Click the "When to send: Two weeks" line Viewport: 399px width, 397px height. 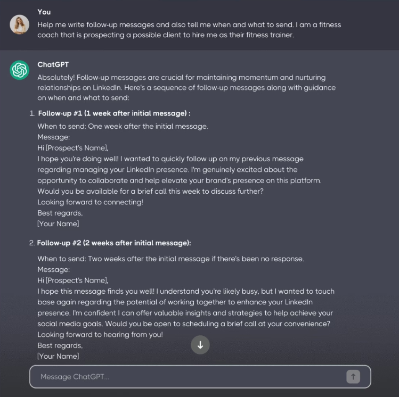(x=170, y=259)
